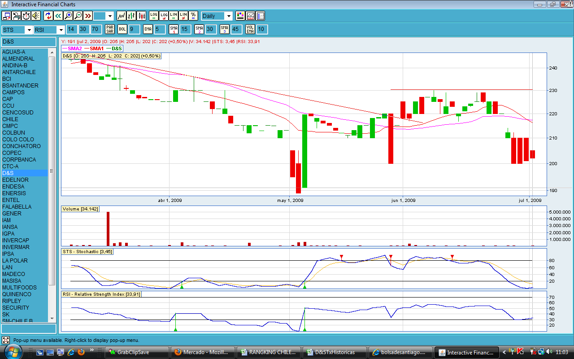Select IPSA in the stock list
Screen dimensions: 574x359
tap(25, 254)
